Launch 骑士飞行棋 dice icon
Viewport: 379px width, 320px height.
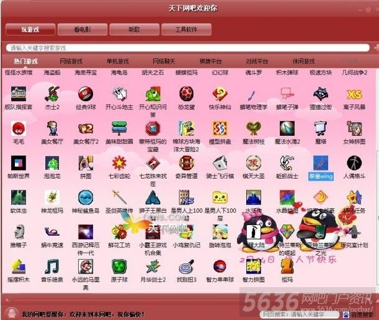point(220,163)
